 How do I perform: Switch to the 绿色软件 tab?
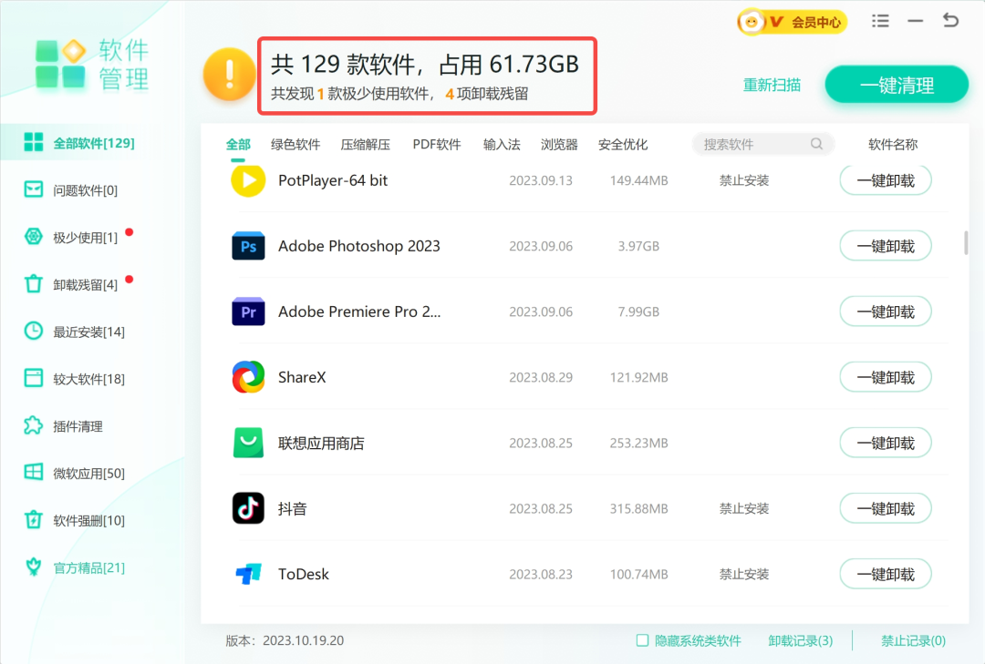coord(295,144)
